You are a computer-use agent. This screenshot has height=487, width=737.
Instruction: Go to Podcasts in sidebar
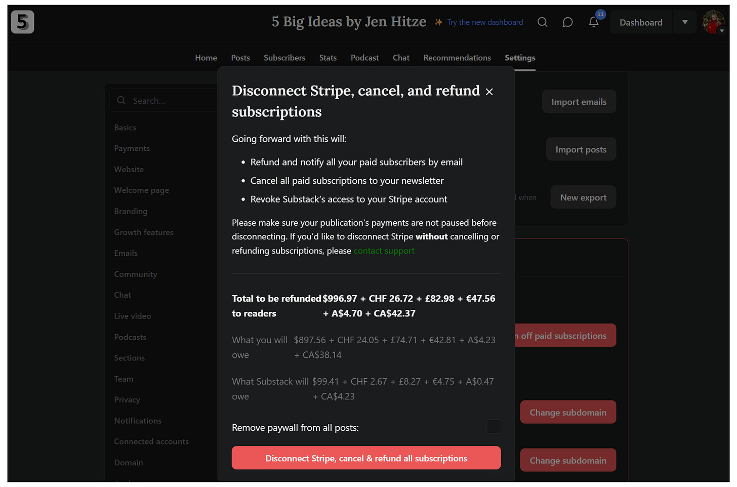click(130, 337)
